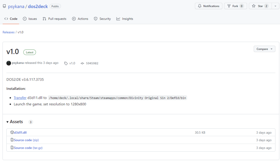
Task: Click the Fork count 0
Action: (x=242, y=6)
